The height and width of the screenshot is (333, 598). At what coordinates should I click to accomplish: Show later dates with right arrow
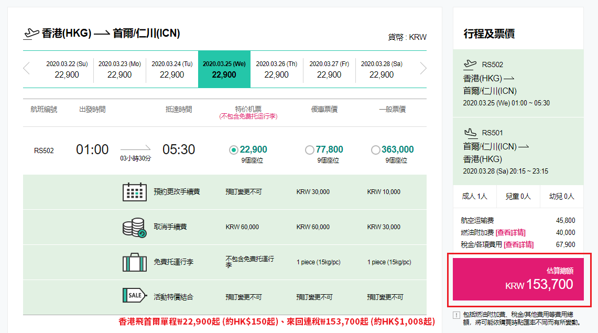pyautogui.click(x=423, y=69)
